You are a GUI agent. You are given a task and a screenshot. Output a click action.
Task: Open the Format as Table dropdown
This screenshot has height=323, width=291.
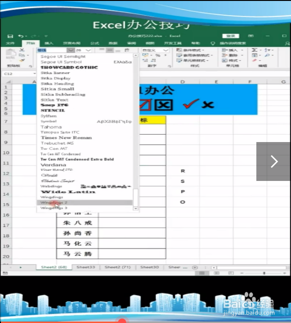(x=194, y=55)
